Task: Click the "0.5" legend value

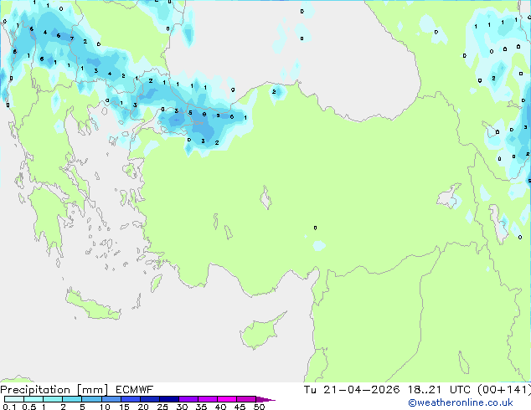Action: click(x=28, y=407)
